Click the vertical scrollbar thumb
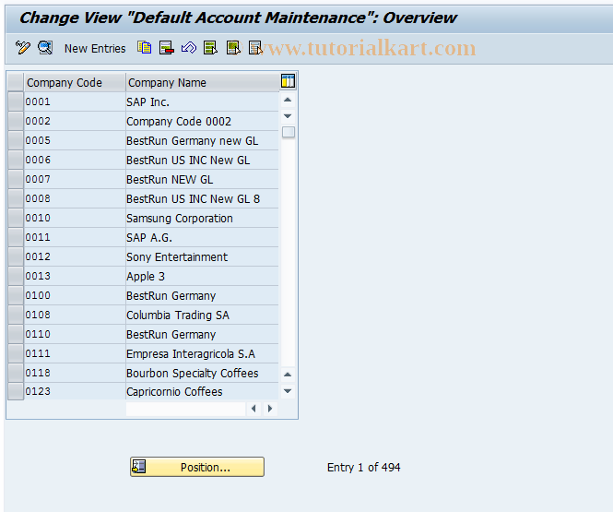Image resolution: width=613 pixels, height=512 pixels. [x=289, y=132]
